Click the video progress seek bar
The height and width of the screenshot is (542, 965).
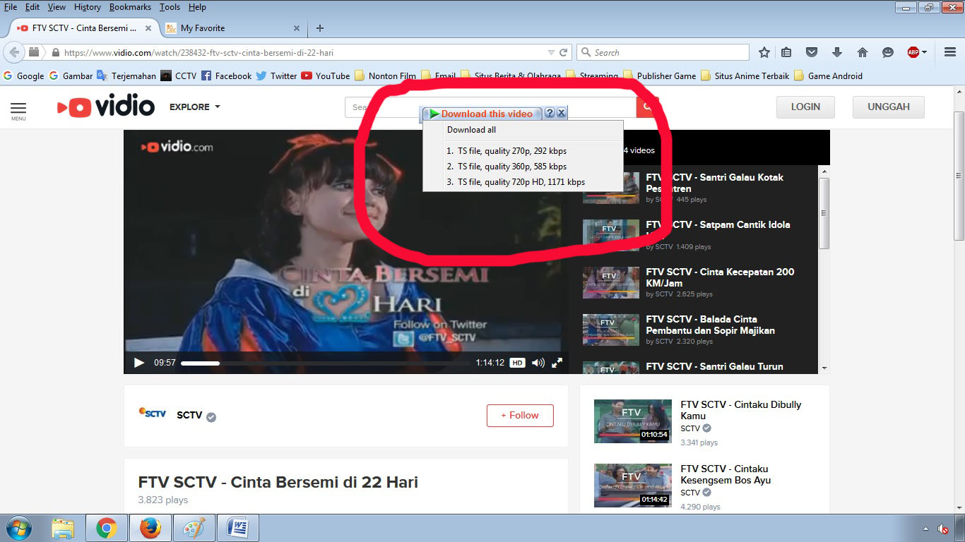click(325, 363)
